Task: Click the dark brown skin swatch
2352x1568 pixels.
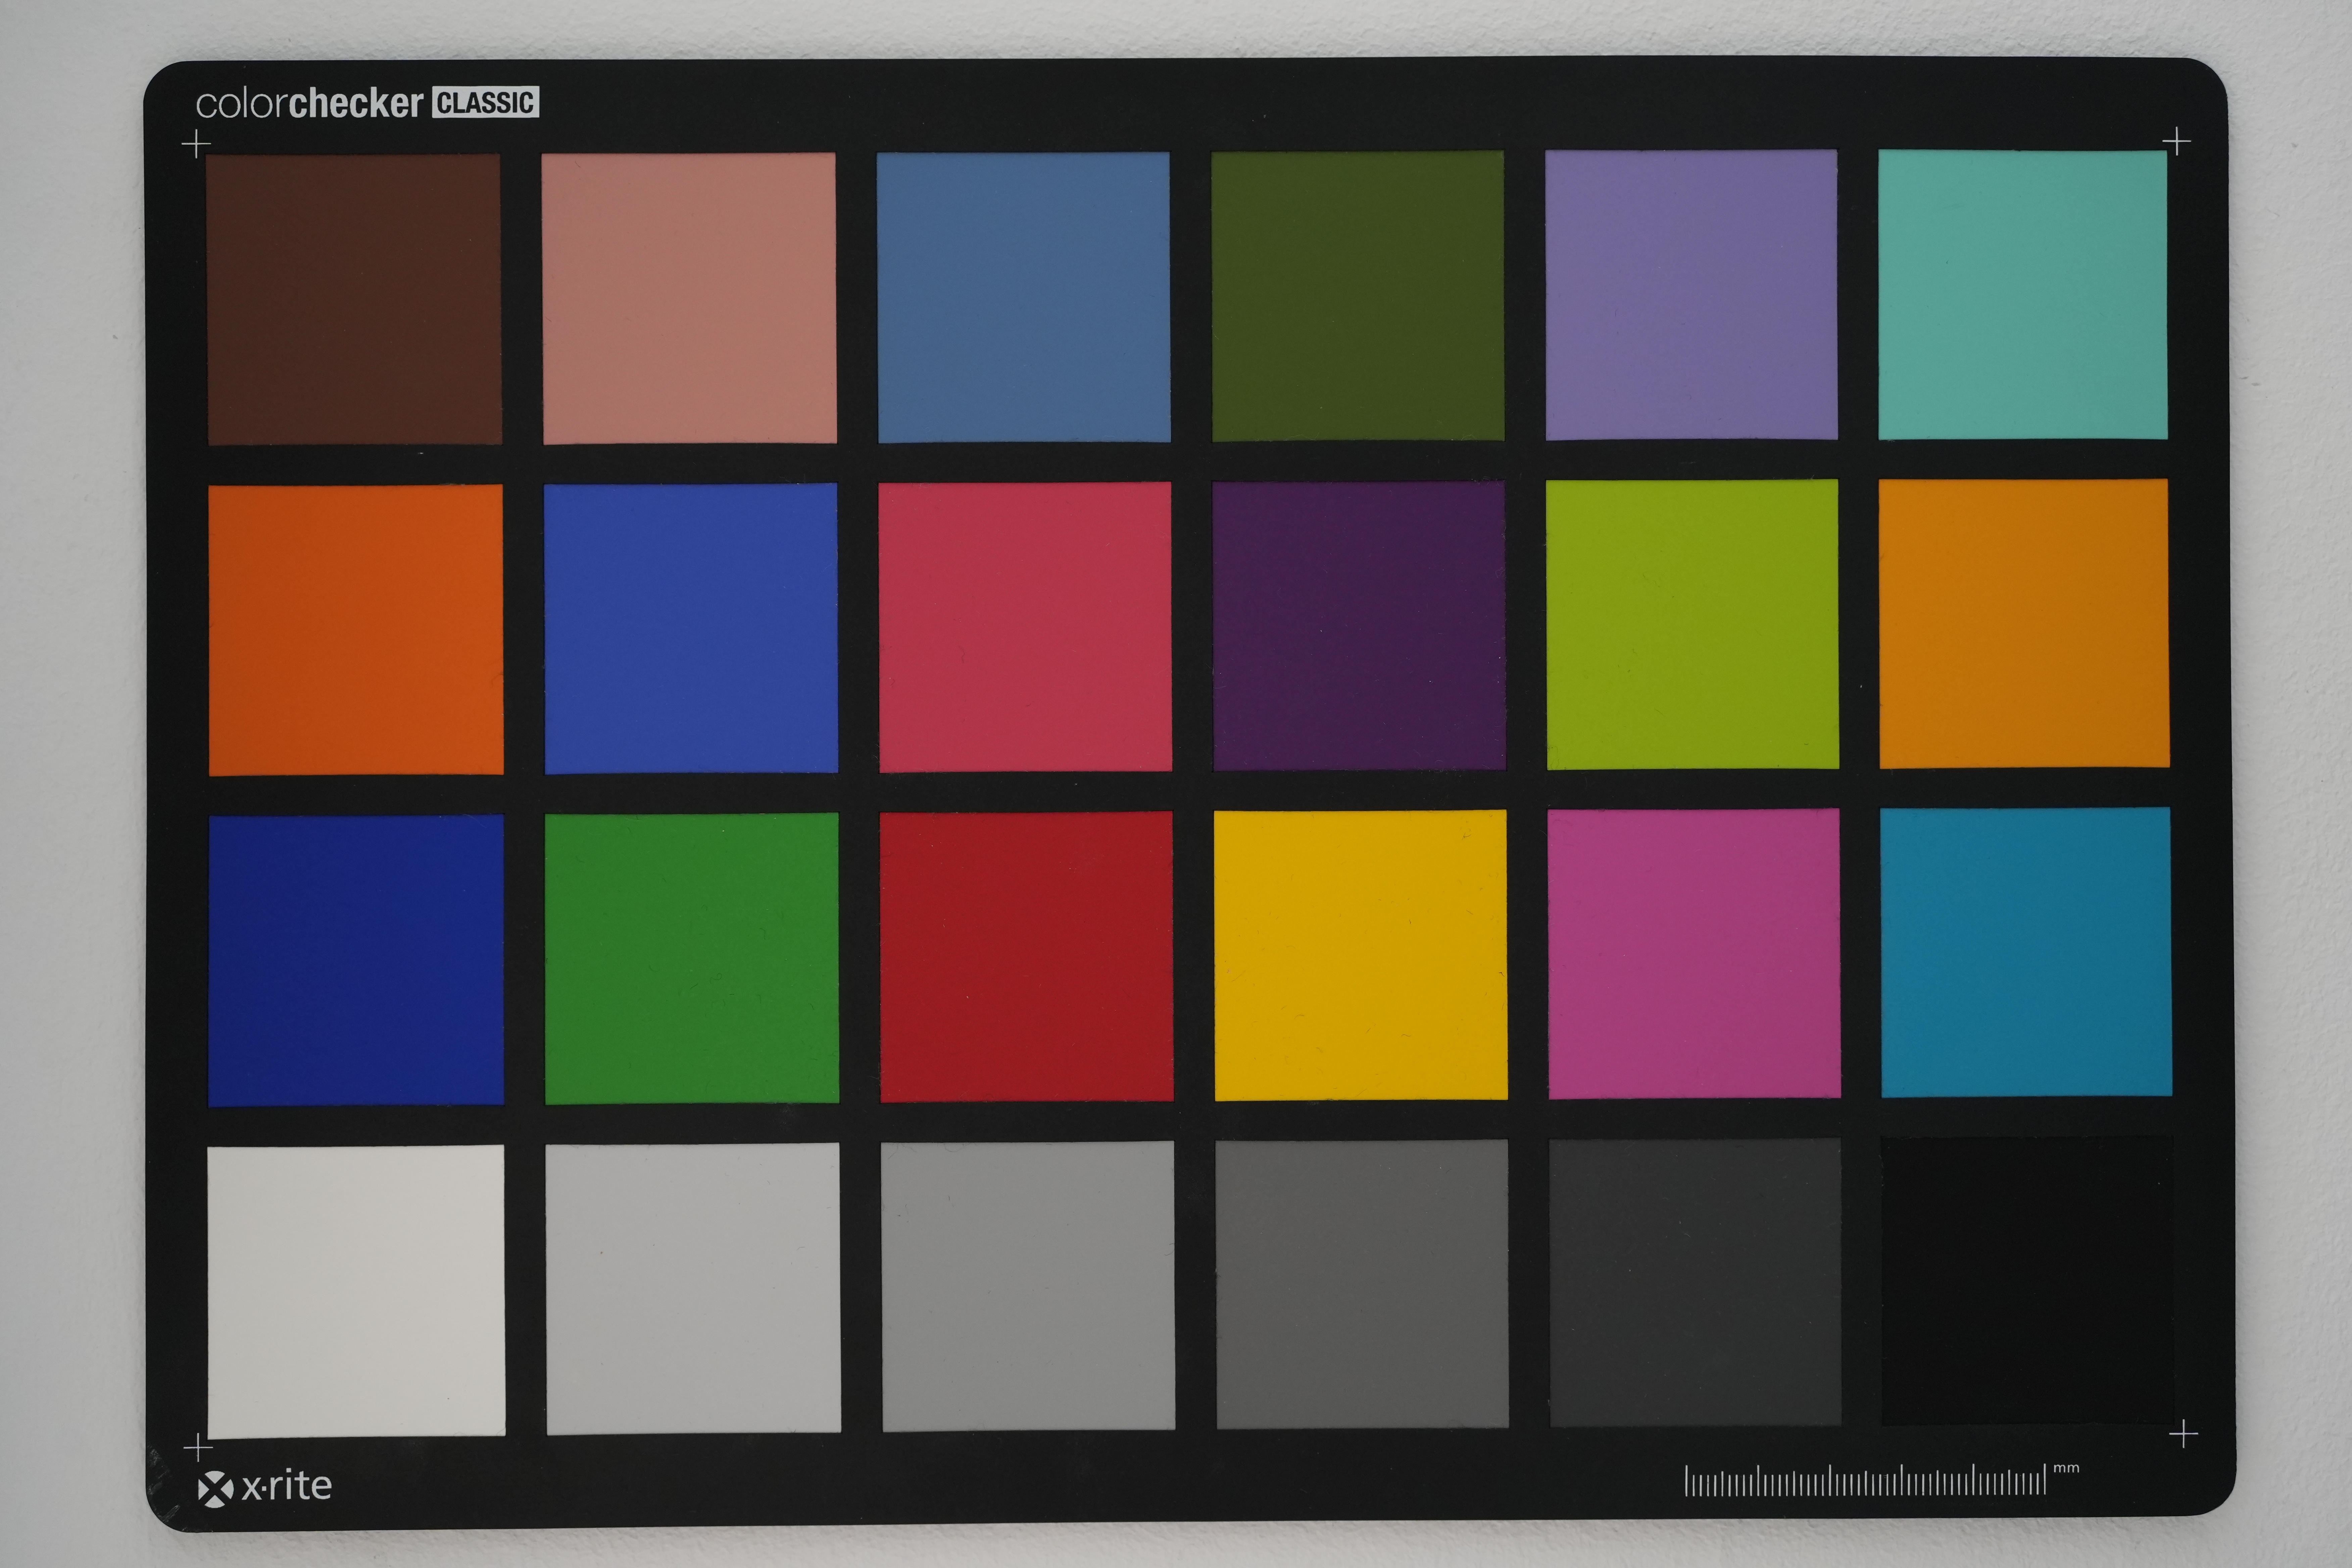Action: (x=354, y=298)
